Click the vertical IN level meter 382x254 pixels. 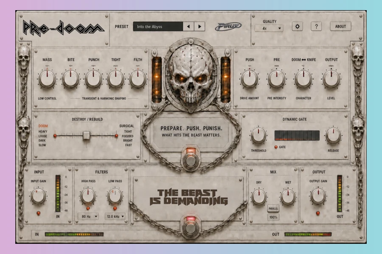point(58,193)
